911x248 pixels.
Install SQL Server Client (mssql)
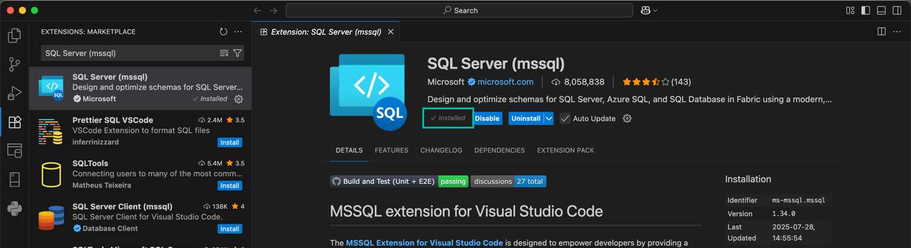(x=230, y=229)
